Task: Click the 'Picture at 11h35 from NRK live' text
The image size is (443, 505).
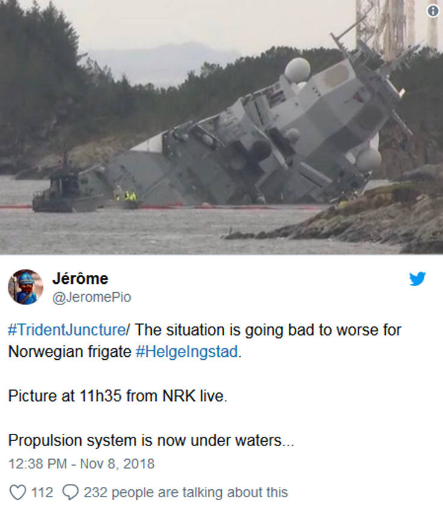Action: [x=118, y=396]
